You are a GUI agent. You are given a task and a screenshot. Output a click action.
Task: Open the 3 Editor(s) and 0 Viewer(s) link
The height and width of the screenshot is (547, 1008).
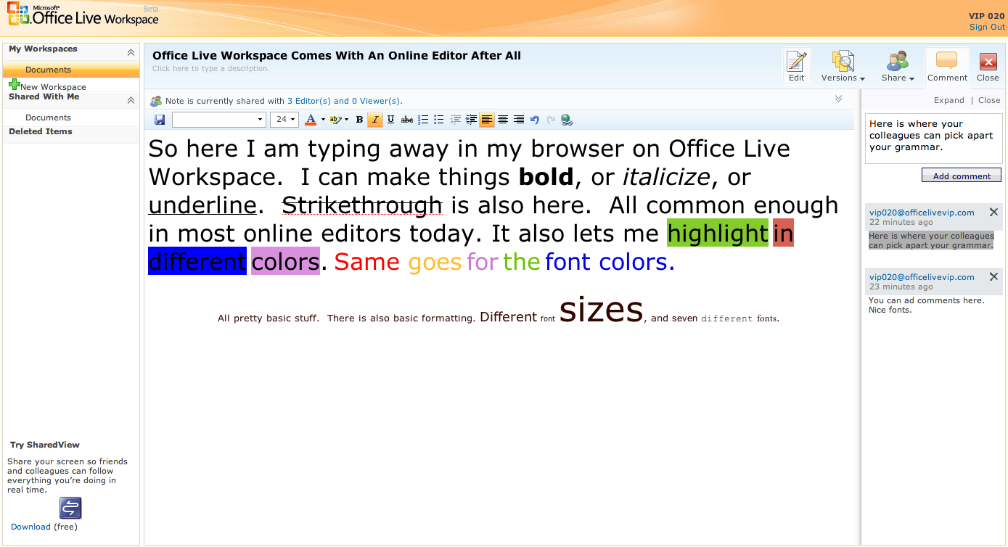pos(343,101)
